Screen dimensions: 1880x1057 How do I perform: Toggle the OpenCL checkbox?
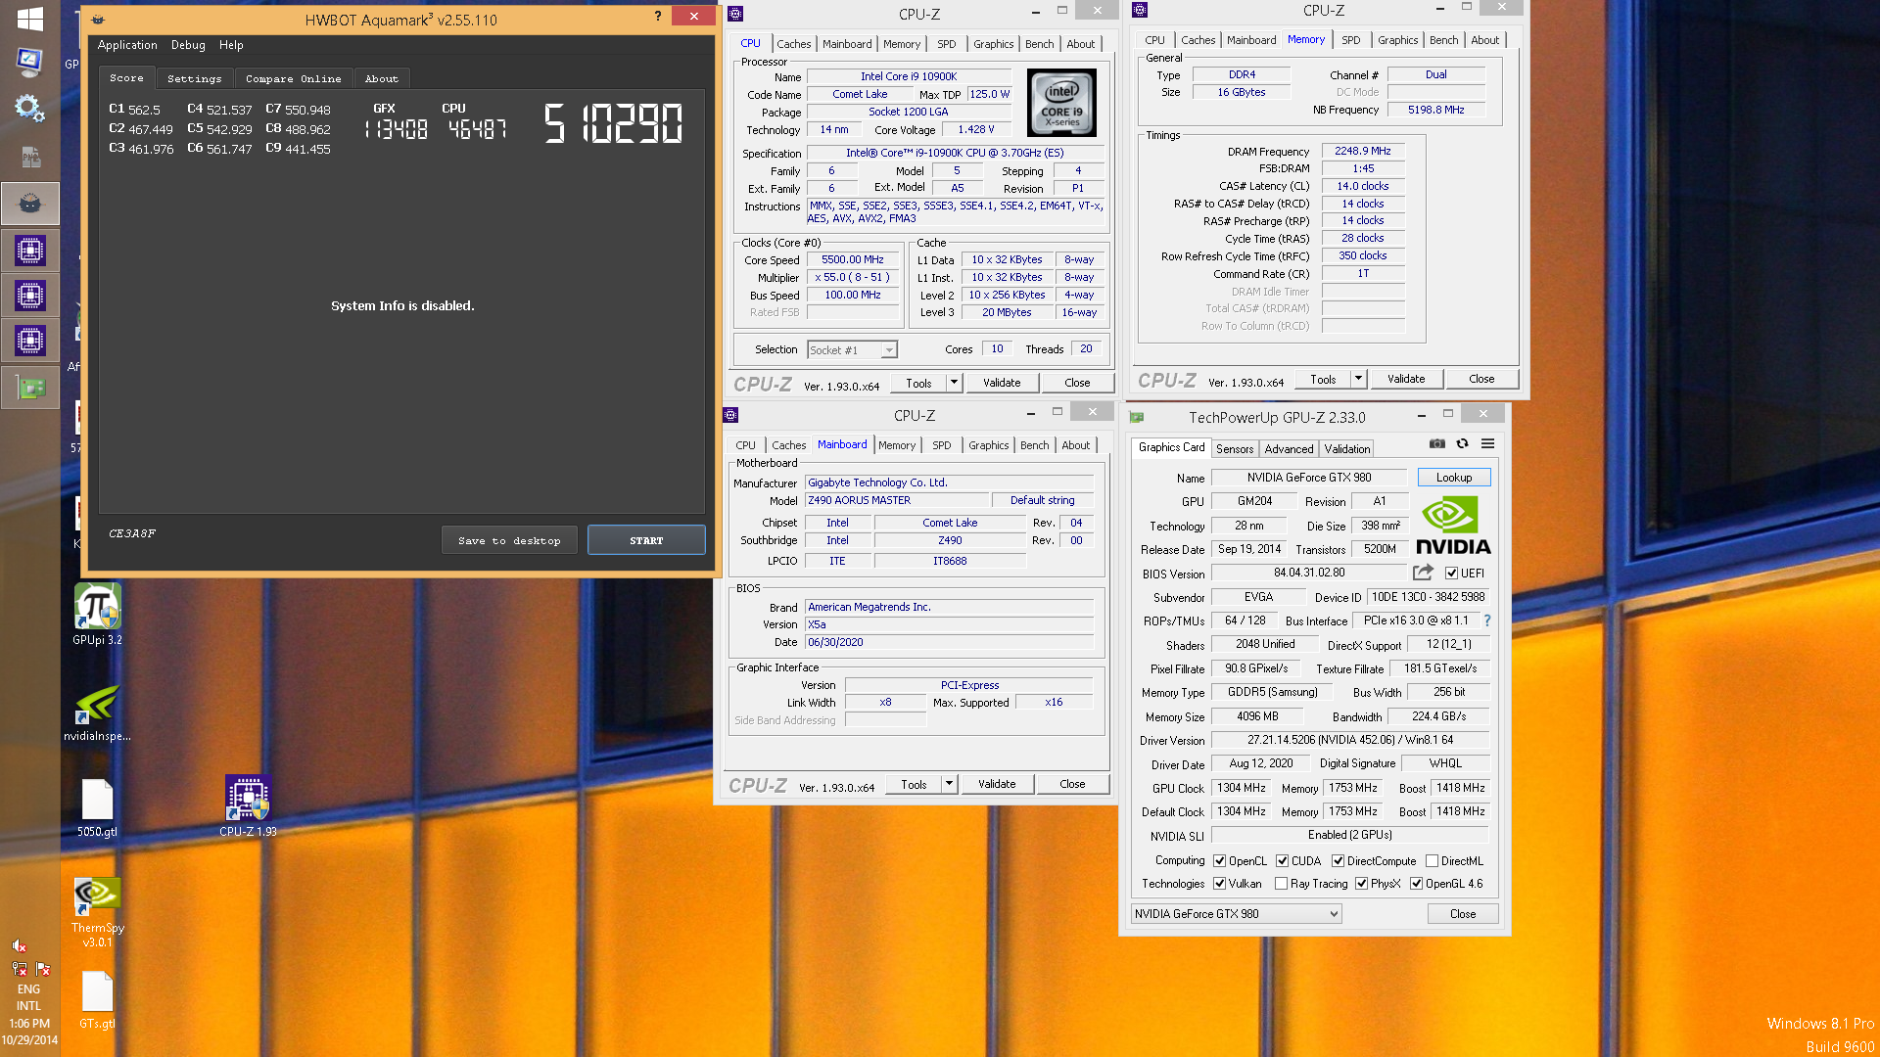tap(1219, 861)
